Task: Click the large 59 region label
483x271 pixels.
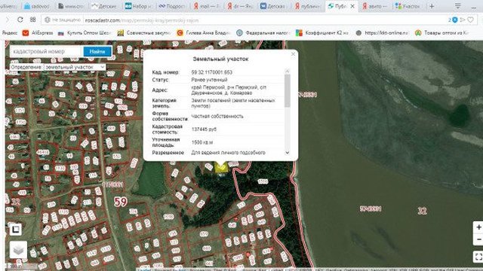Action: point(121,202)
